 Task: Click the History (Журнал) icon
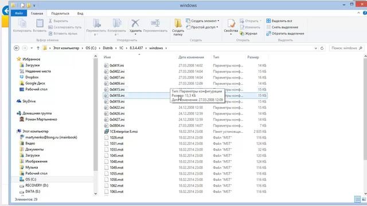click(x=248, y=34)
